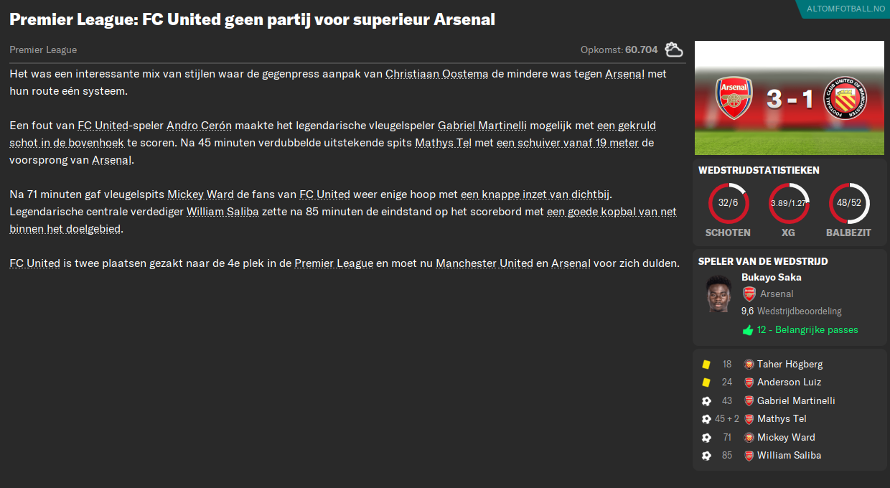
Task: Click the yellow card icon beside Taher Högberg
Action: click(x=706, y=364)
